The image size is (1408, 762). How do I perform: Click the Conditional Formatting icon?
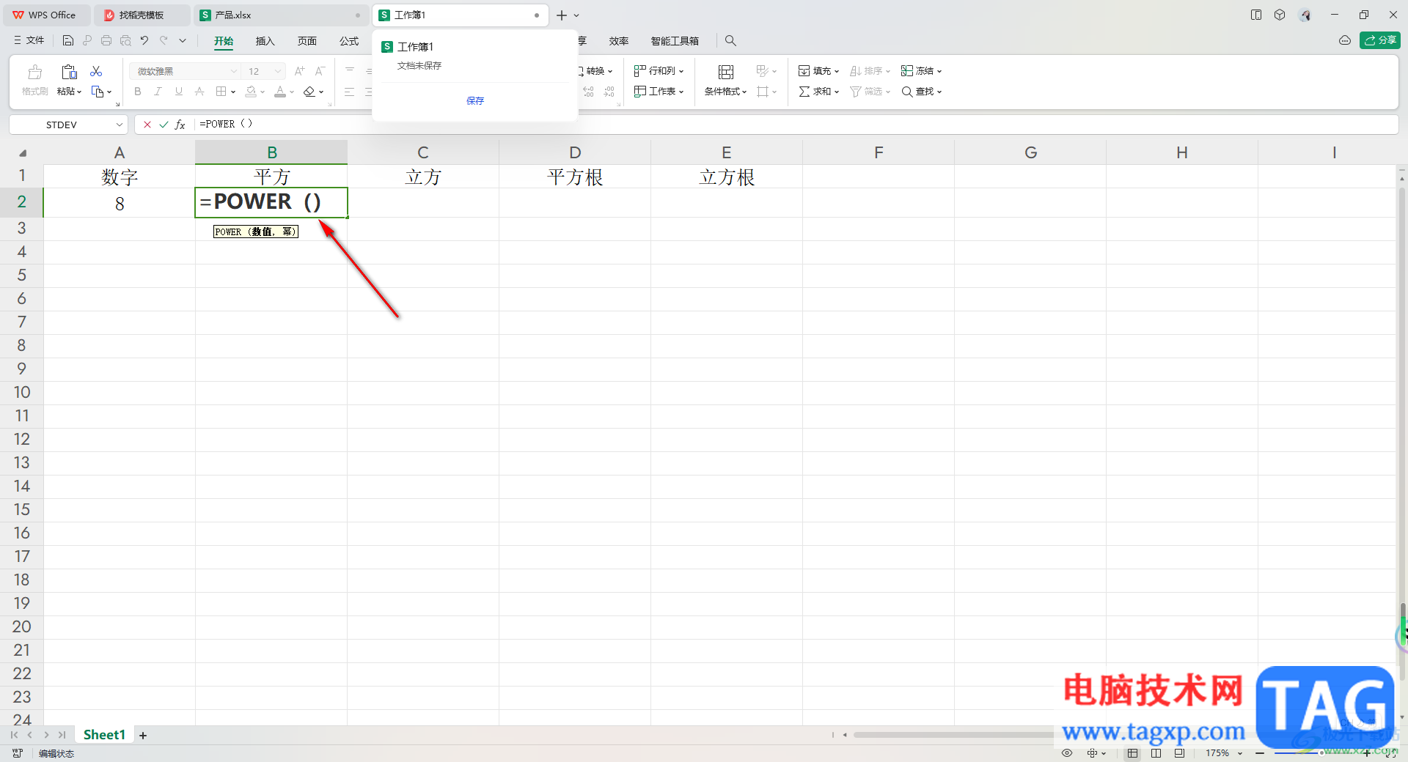point(725,72)
